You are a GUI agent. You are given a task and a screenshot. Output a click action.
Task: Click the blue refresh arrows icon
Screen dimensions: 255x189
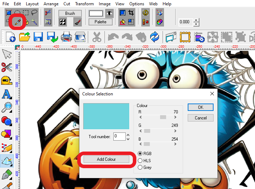[x=154, y=37]
